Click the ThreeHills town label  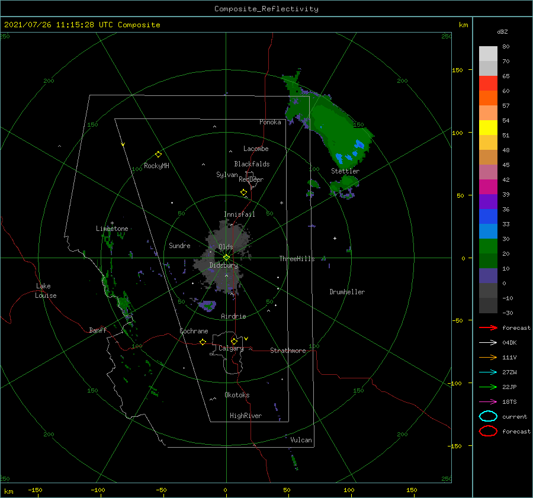coord(297,259)
